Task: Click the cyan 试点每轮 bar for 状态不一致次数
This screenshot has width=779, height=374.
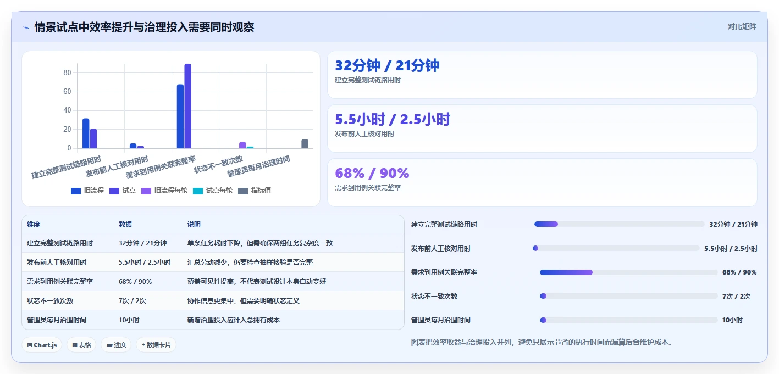Action: pyautogui.click(x=250, y=147)
